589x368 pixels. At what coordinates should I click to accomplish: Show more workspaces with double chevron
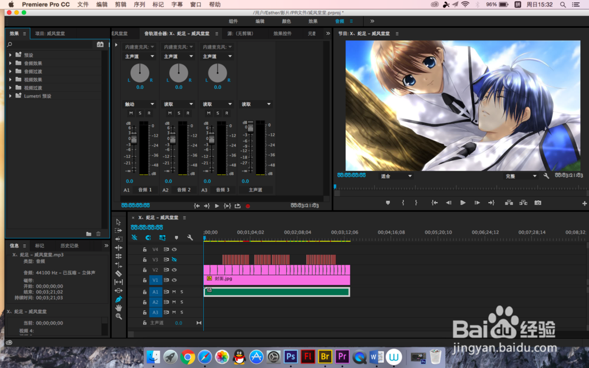[372, 21]
